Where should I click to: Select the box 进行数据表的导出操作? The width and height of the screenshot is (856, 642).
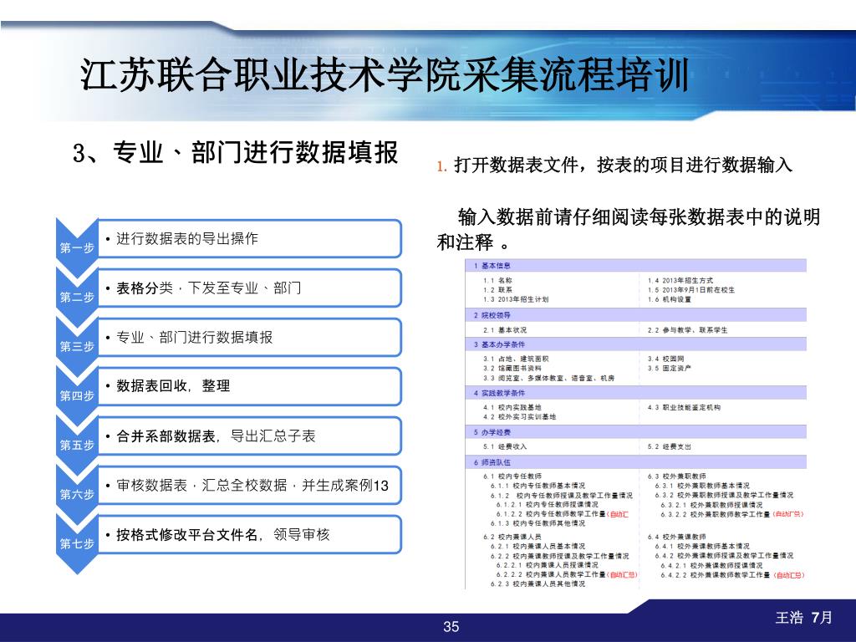[x=249, y=238]
